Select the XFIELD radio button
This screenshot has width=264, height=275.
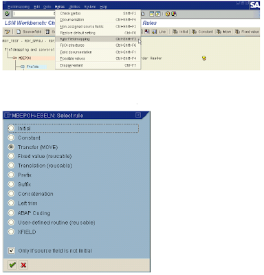click(11, 232)
